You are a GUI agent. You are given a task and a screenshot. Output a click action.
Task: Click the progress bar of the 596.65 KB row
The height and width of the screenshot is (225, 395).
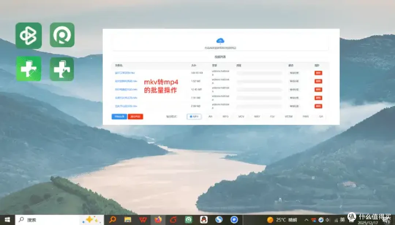[x=259, y=73]
